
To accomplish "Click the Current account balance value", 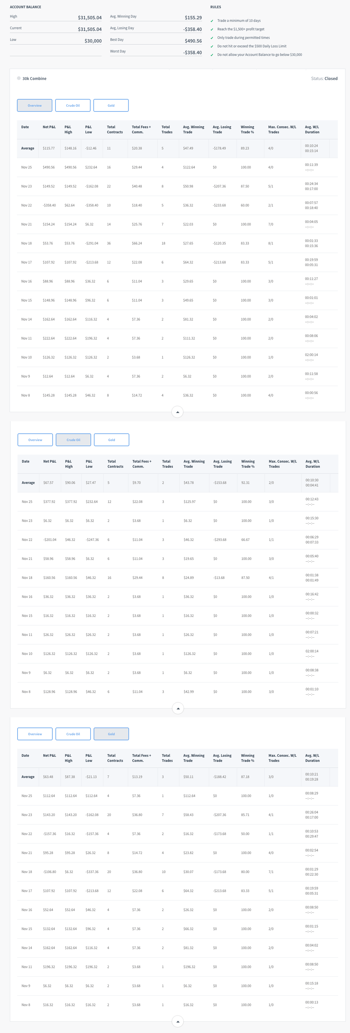I will (x=90, y=29).
